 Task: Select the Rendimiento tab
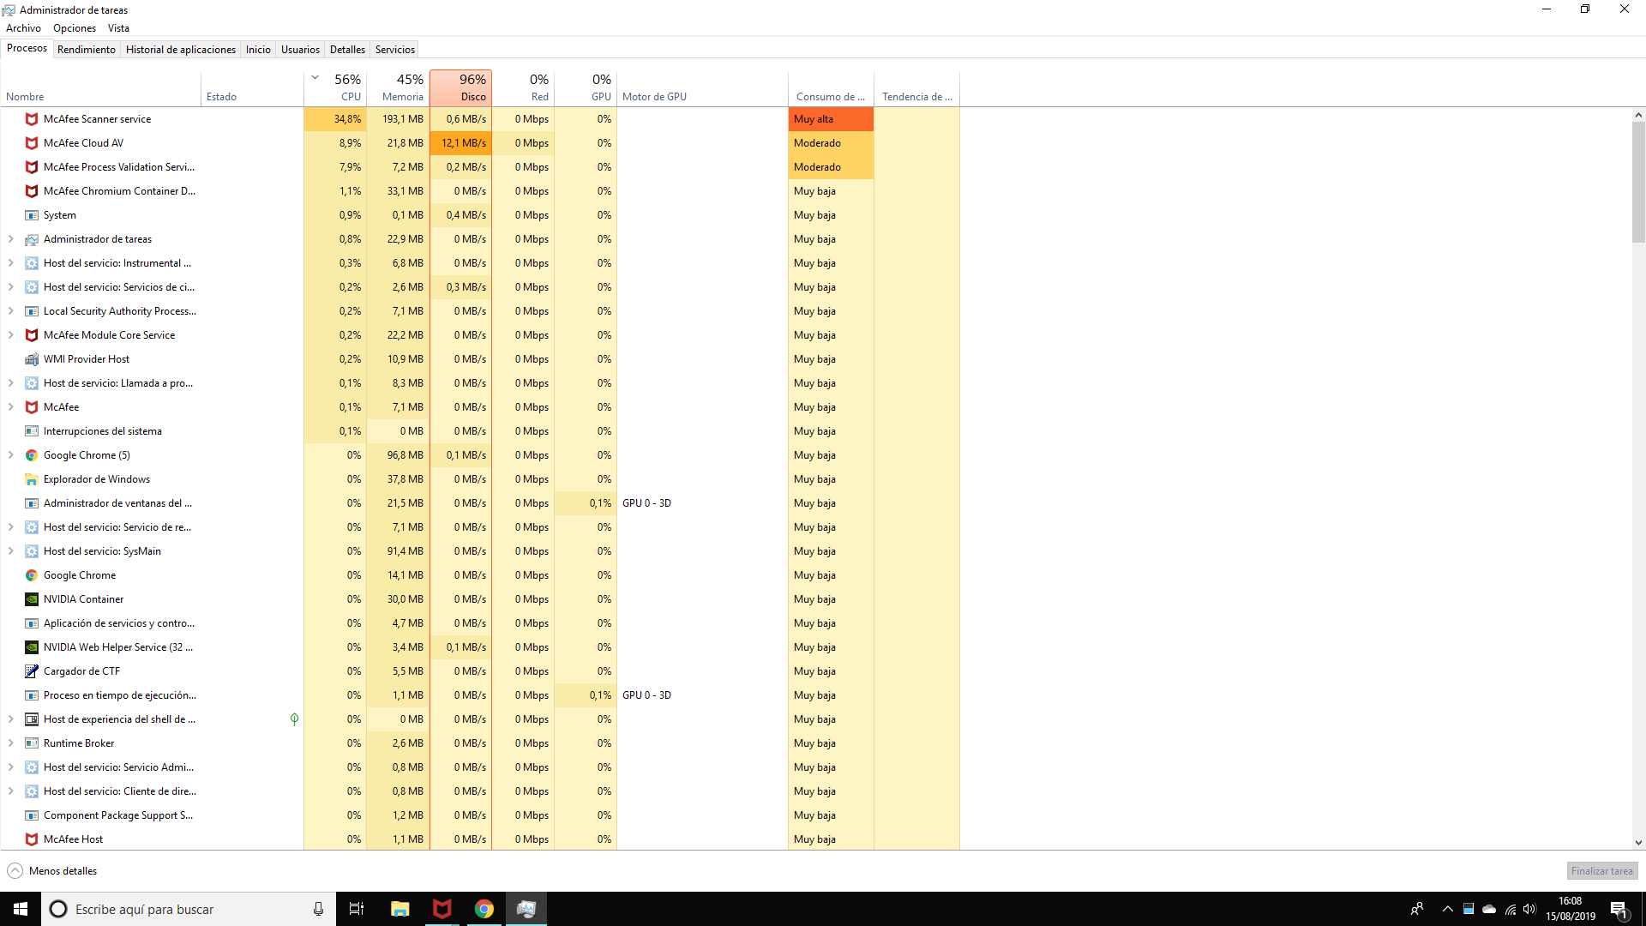click(87, 50)
